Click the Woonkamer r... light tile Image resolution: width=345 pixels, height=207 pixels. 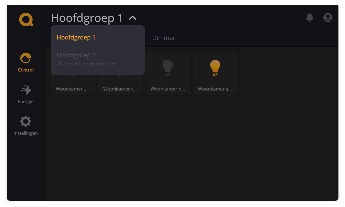click(x=120, y=74)
